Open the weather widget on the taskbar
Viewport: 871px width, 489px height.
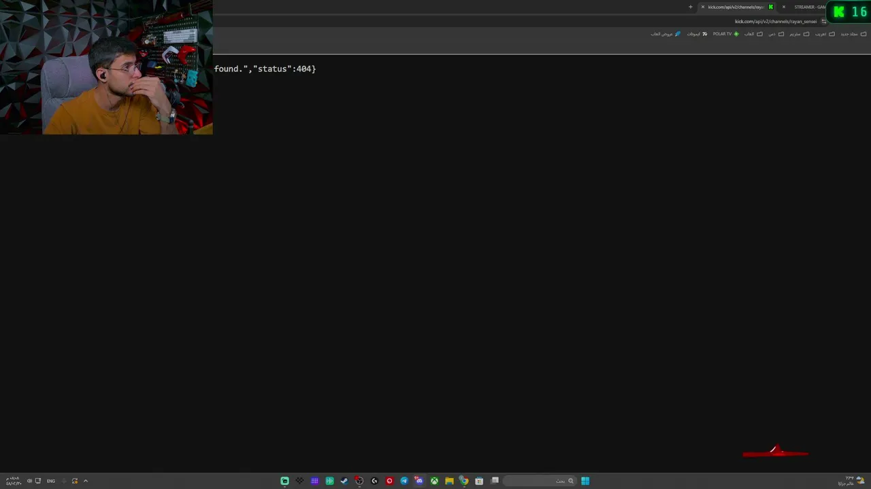[x=851, y=481]
